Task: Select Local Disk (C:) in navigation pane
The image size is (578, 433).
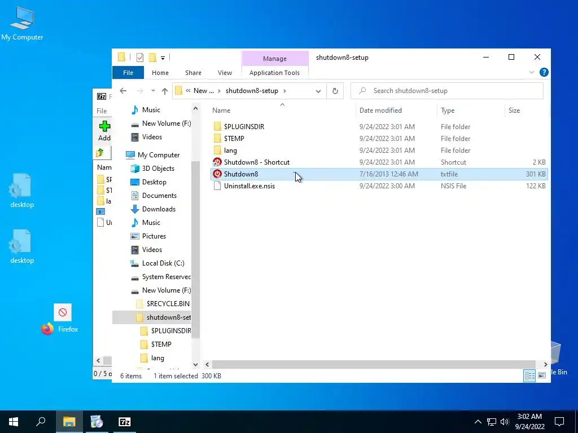Action: click(x=163, y=263)
